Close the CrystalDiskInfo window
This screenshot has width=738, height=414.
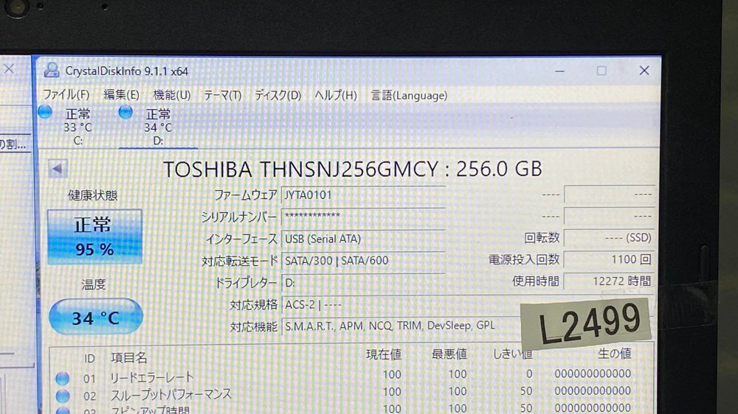coord(644,71)
